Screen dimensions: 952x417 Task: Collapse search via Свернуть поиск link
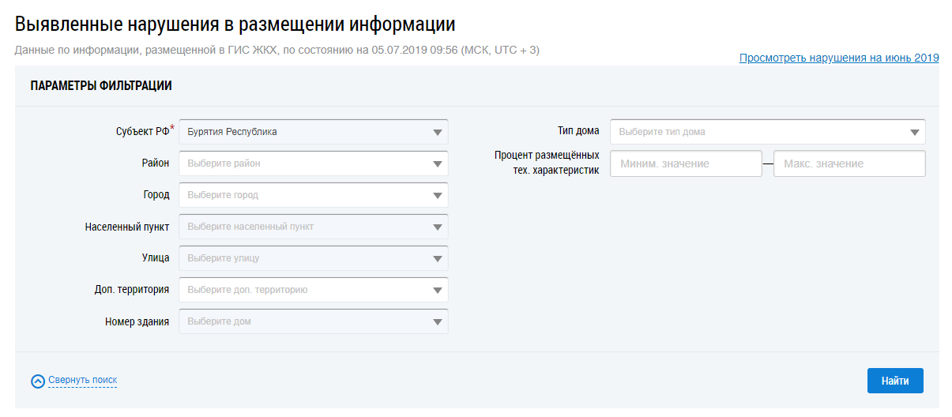click(x=82, y=380)
